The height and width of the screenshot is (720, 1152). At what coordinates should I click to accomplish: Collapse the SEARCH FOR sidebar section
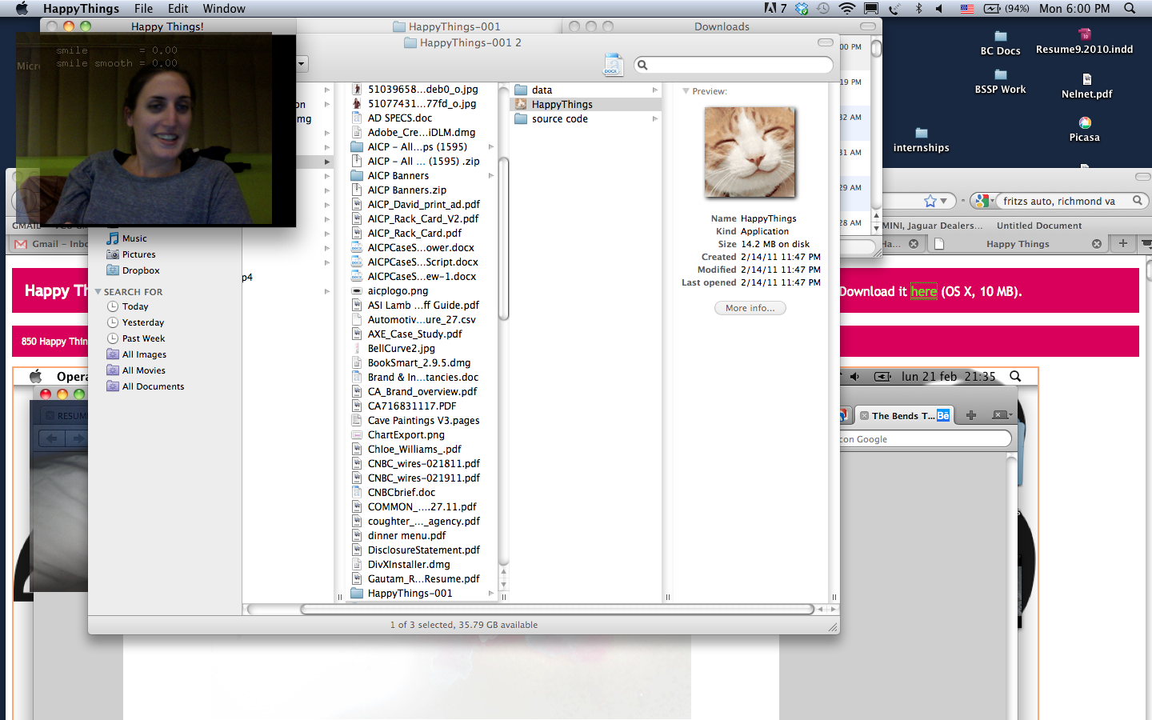click(98, 292)
